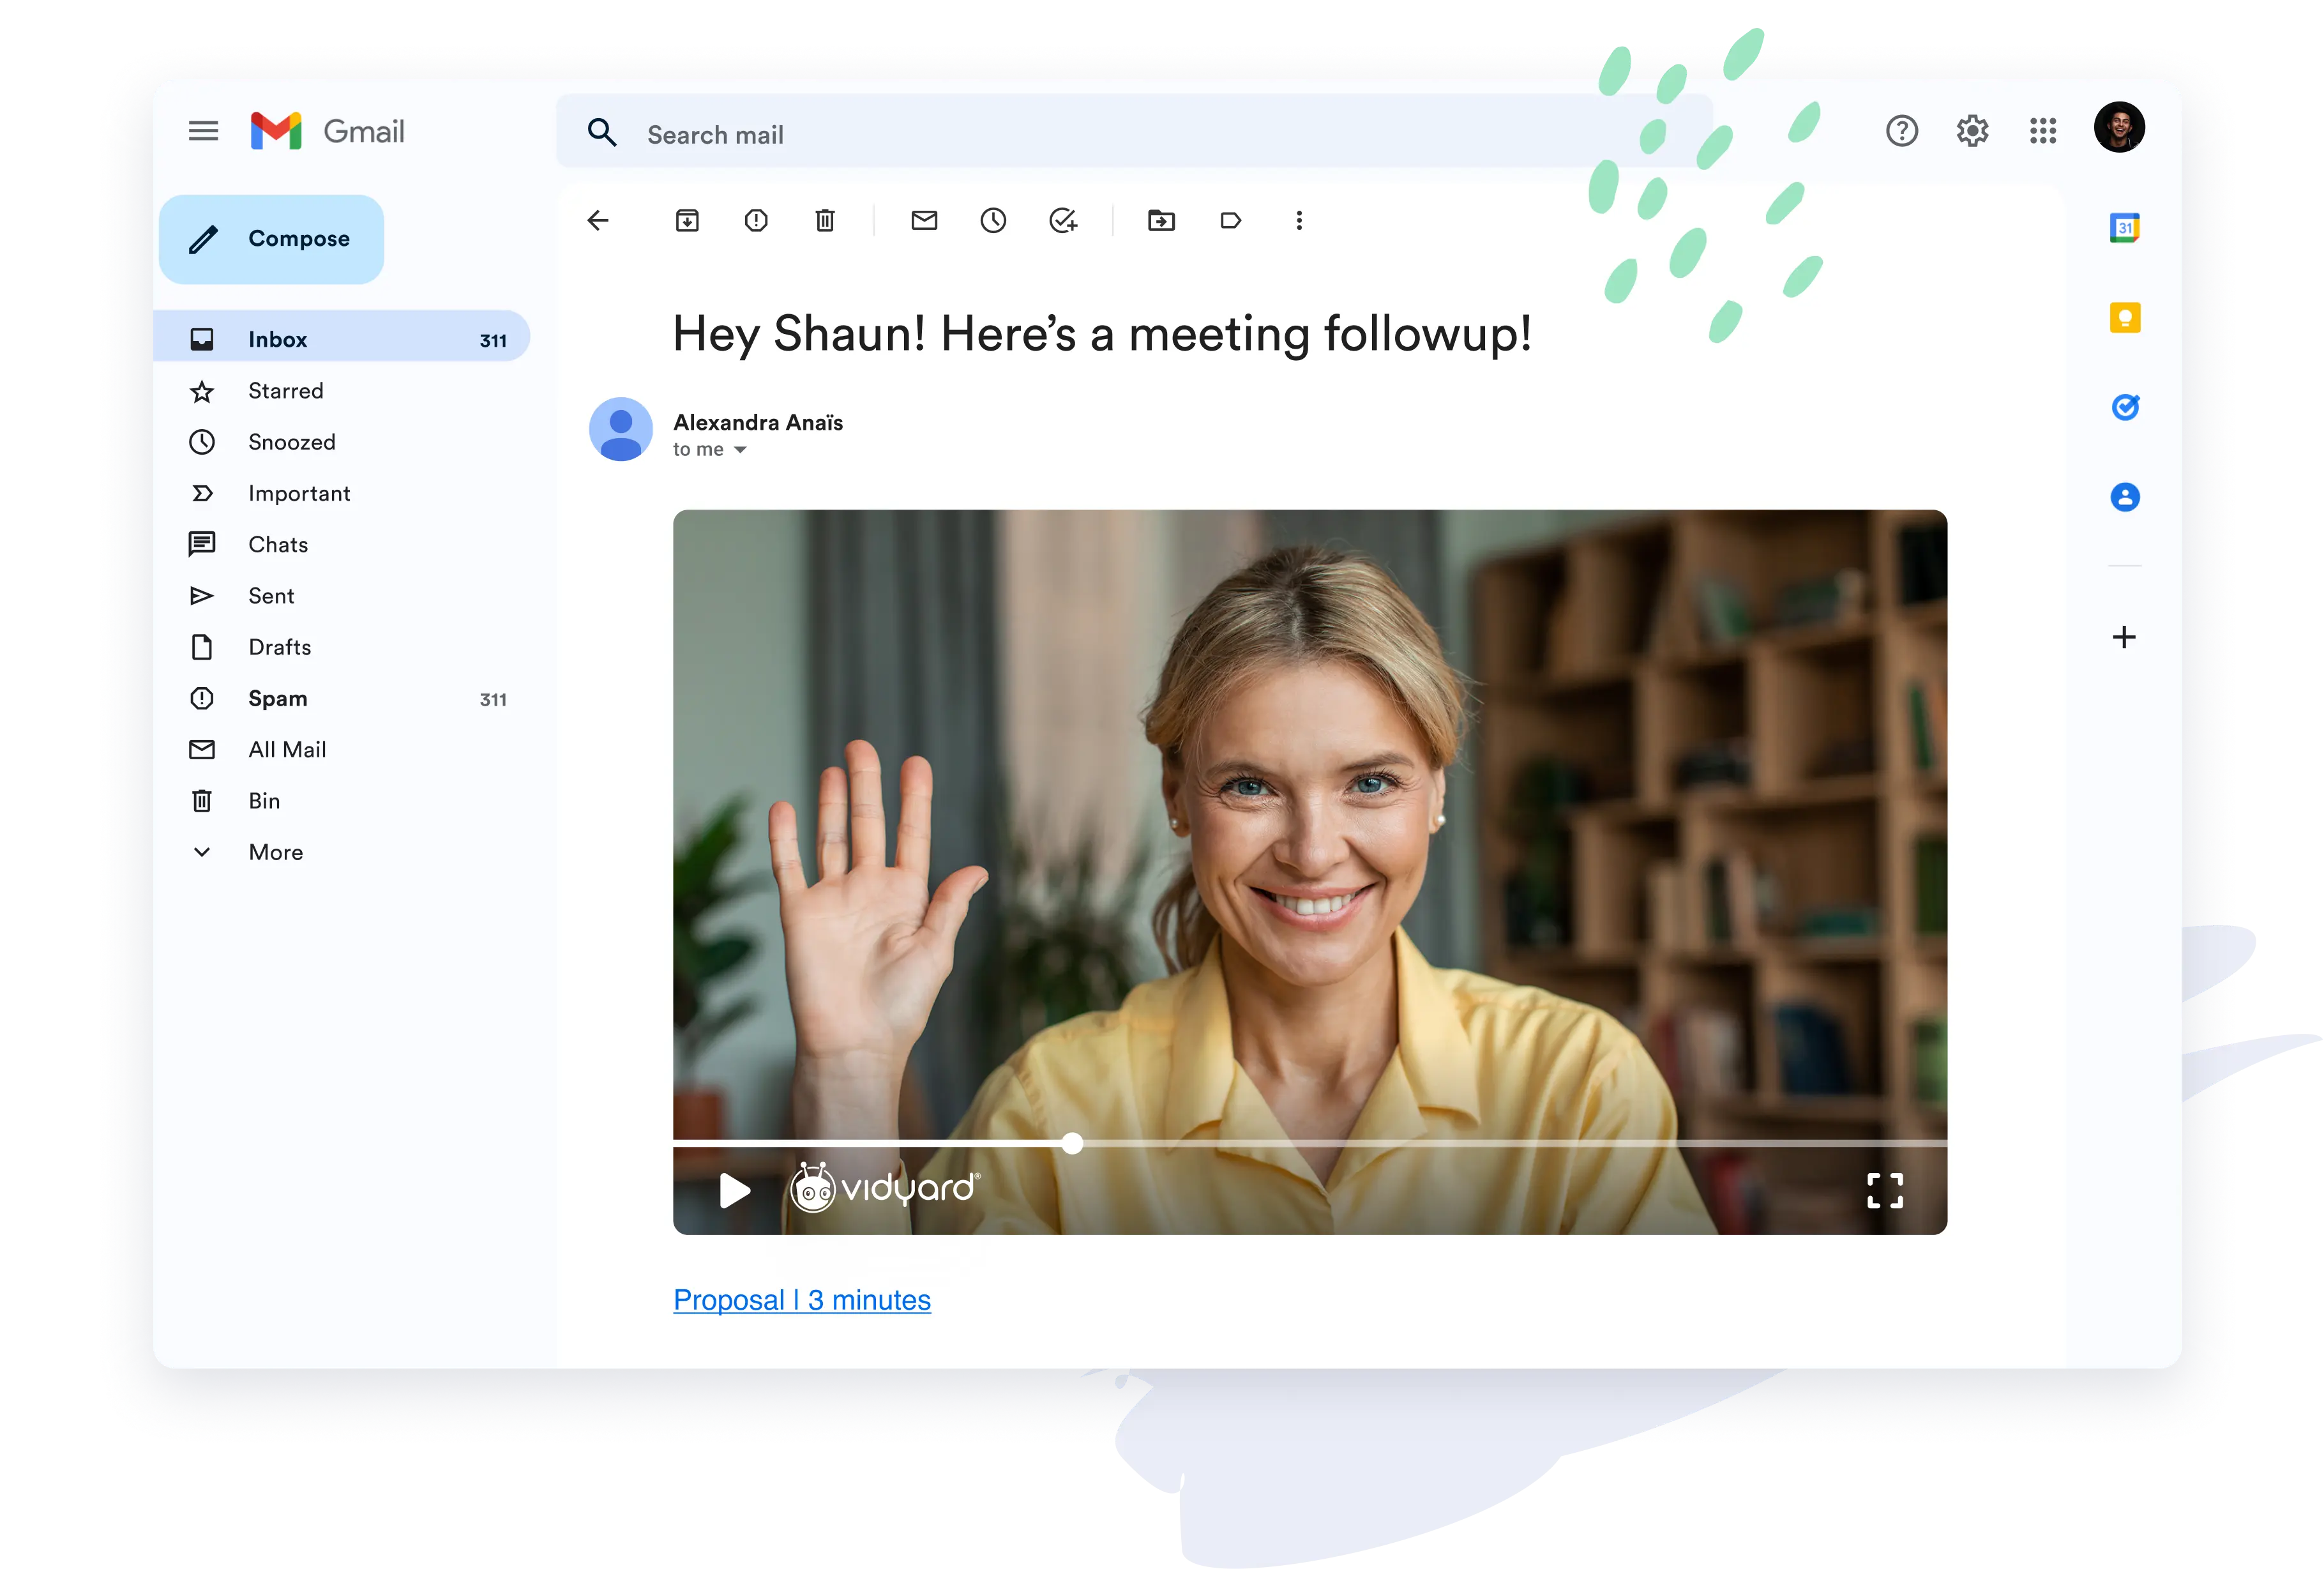Screen dimensions: 2324x1576
Task: Mark the email as unread
Action: click(x=923, y=220)
